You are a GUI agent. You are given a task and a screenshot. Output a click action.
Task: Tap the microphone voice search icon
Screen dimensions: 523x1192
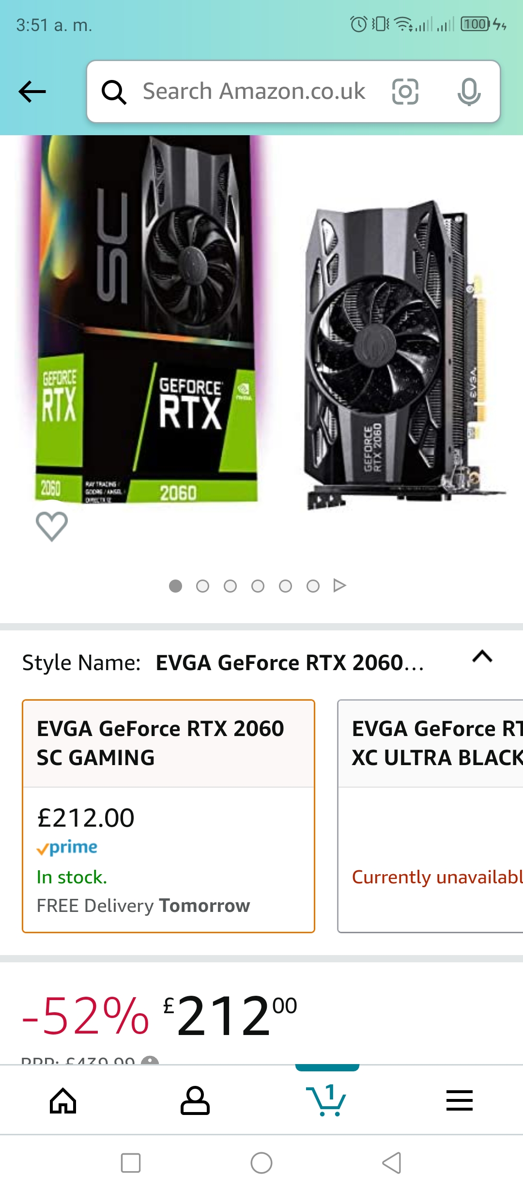(x=469, y=92)
